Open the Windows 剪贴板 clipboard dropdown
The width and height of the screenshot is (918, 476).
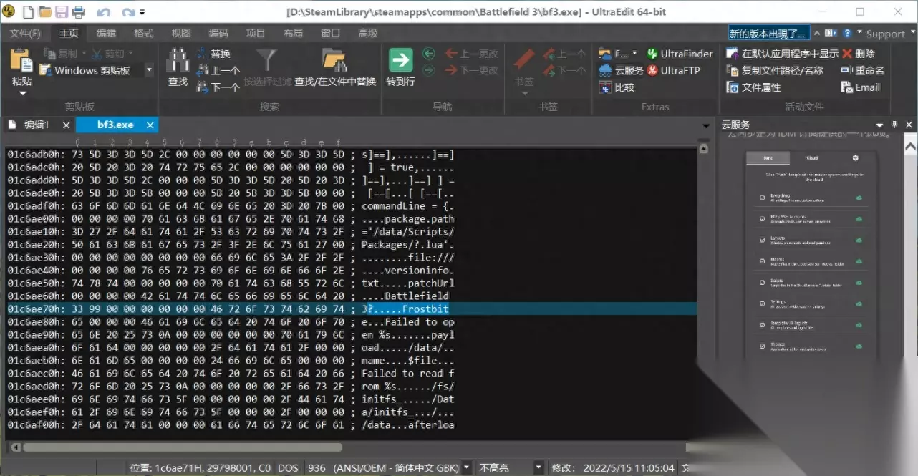point(149,70)
